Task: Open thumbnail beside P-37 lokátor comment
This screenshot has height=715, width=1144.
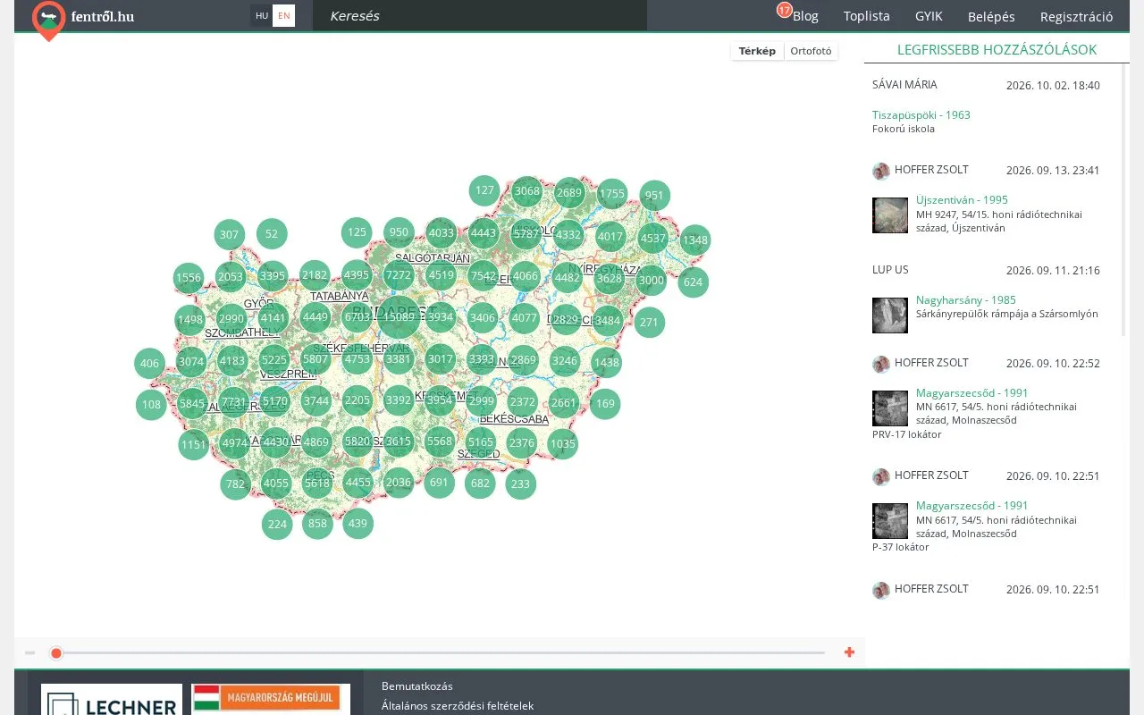Action: click(890, 521)
